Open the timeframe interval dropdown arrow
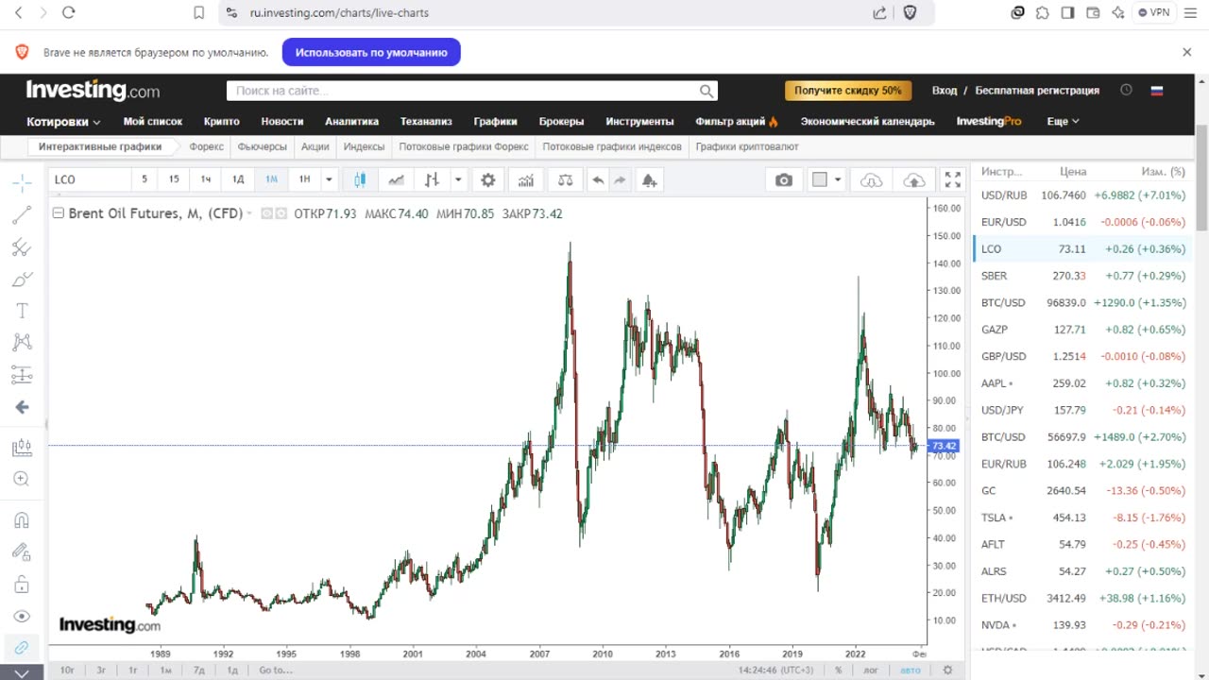1209x680 pixels. pos(329,179)
